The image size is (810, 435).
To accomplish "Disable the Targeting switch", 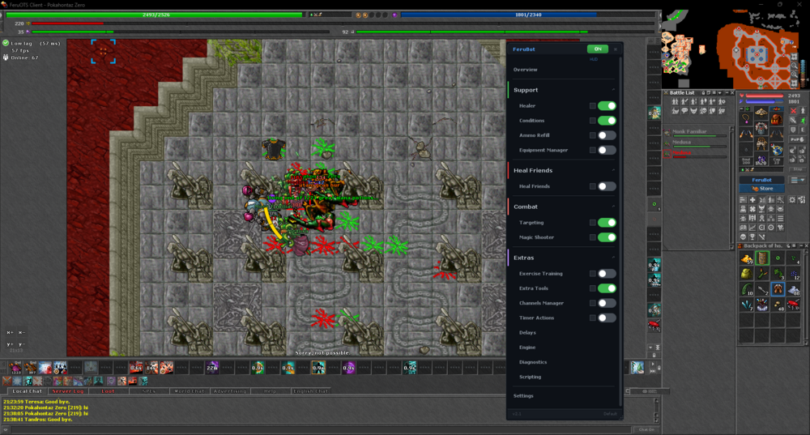I will (x=607, y=223).
